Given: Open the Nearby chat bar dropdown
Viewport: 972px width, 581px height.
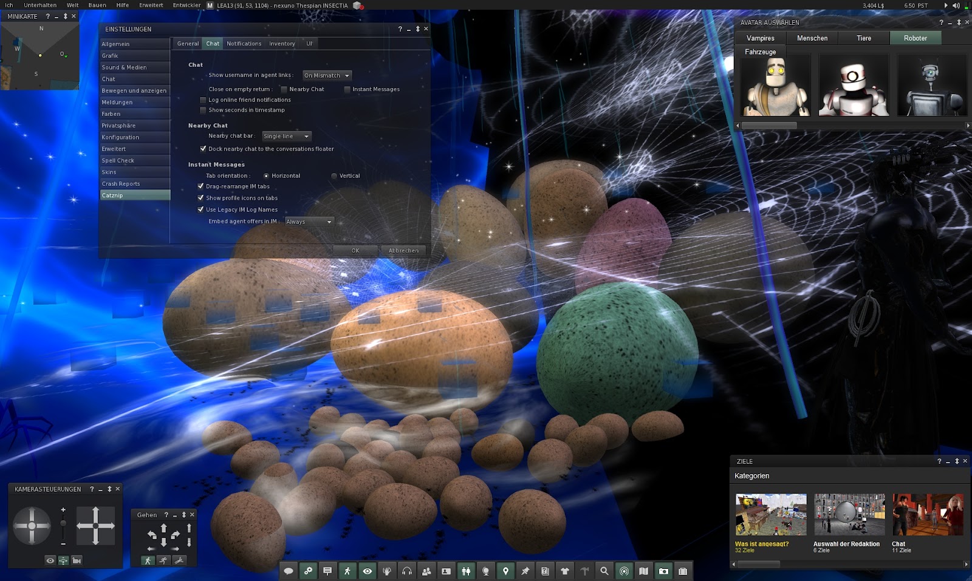Looking at the screenshot, I should (x=286, y=136).
